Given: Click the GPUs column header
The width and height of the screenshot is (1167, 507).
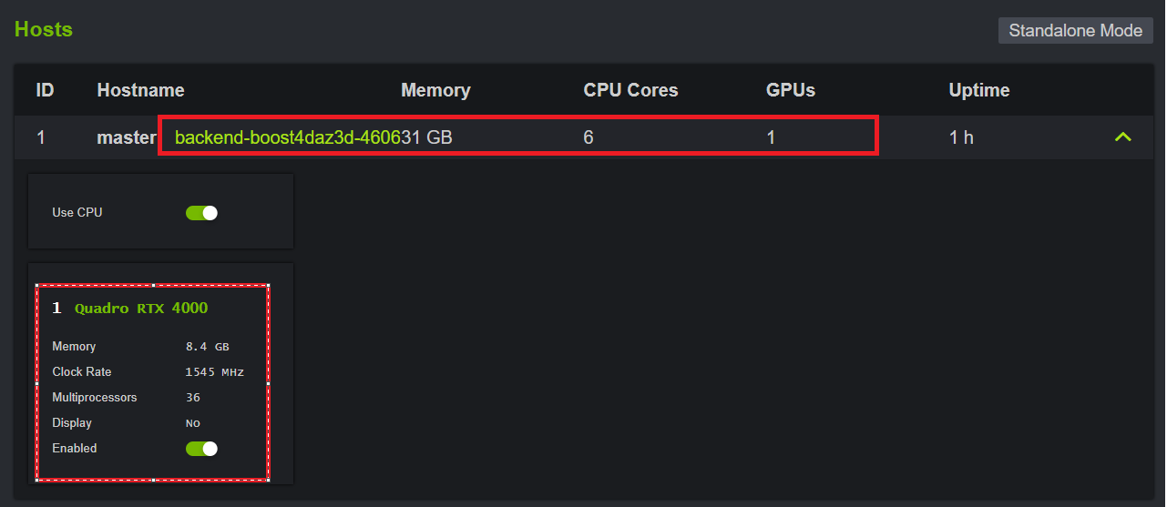Looking at the screenshot, I should tap(790, 90).
